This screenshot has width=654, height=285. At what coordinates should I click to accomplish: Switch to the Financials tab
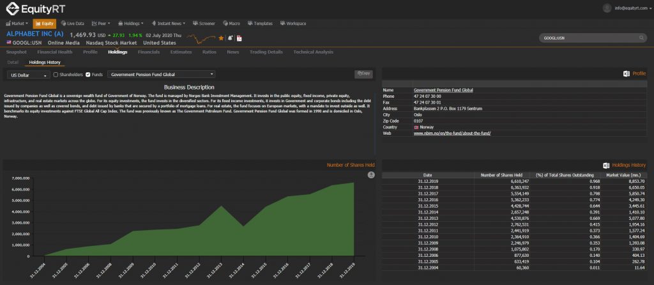tap(149, 52)
